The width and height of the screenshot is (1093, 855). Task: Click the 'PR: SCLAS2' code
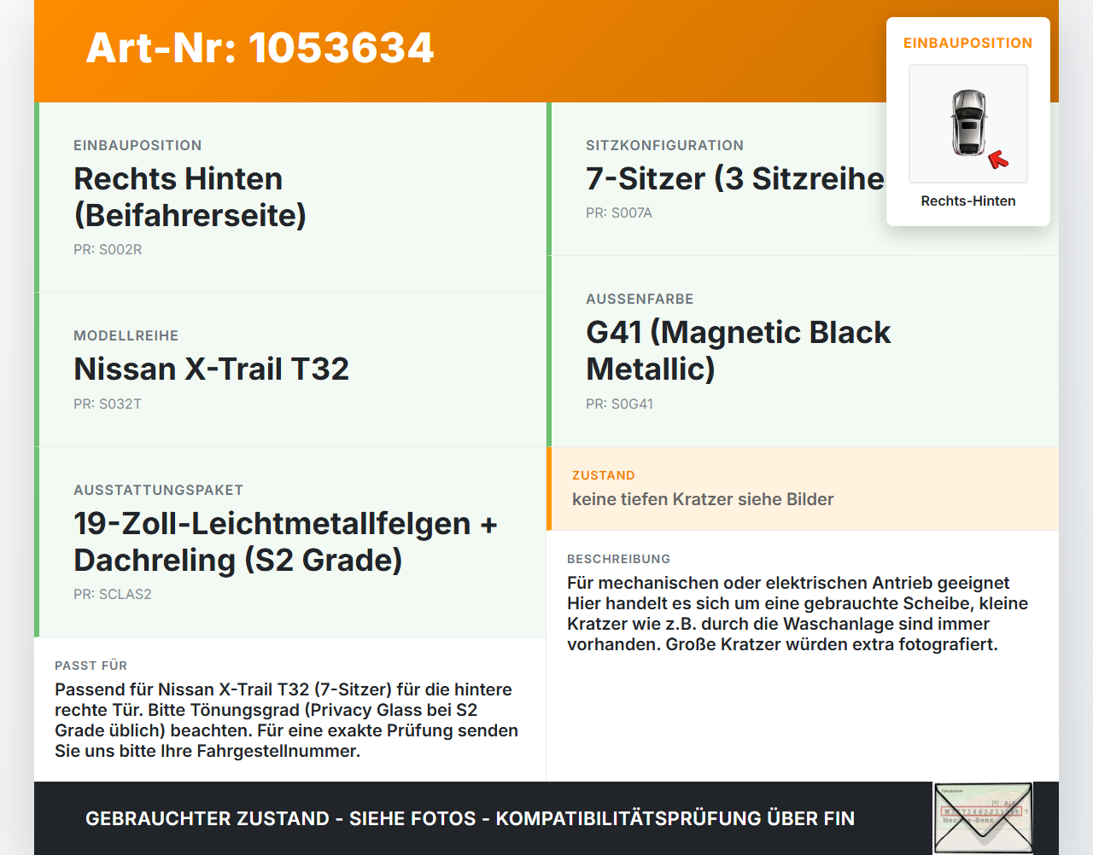point(113,594)
